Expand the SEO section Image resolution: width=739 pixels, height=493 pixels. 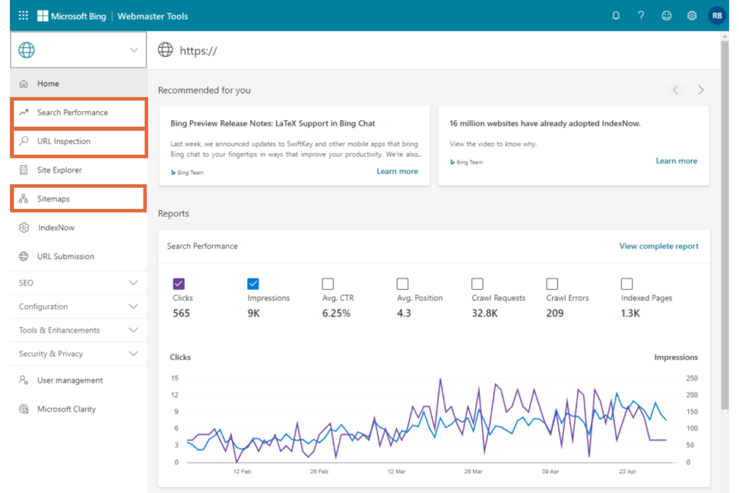pyautogui.click(x=78, y=283)
